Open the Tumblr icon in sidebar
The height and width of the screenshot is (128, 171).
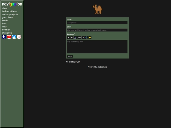coord(4,37)
